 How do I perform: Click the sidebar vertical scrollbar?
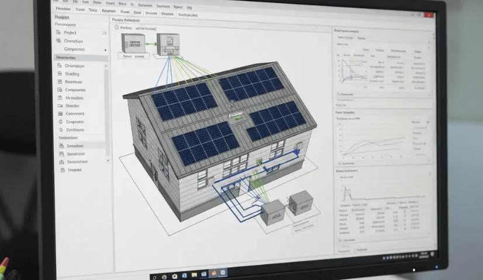[x=107, y=111]
